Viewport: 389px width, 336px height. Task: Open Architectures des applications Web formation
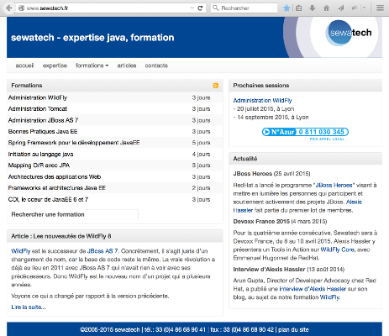coord(115,177)
